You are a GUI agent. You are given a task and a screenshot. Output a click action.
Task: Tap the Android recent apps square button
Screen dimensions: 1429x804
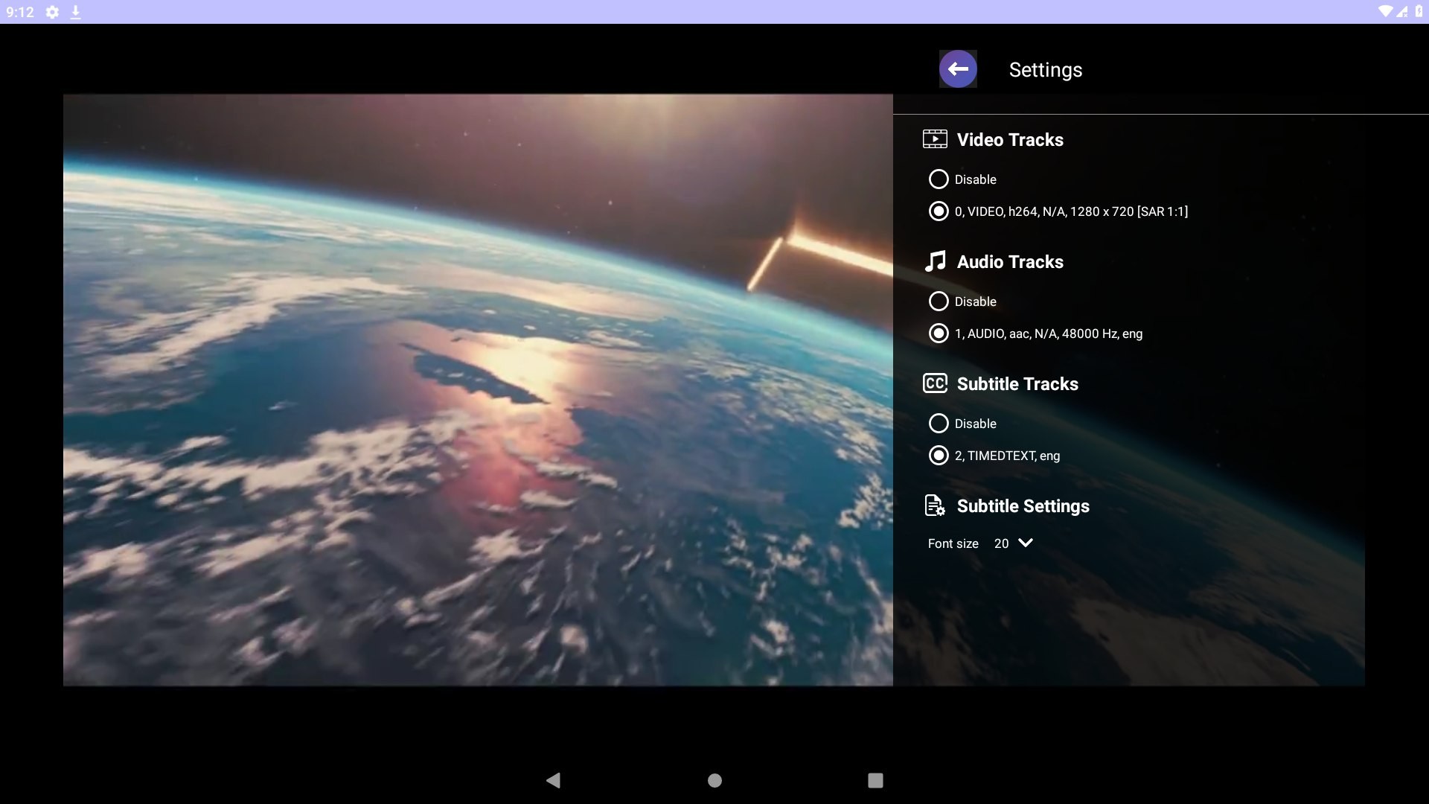point(875,780)
